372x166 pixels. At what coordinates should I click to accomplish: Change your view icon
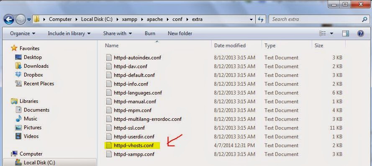[323, 33]
